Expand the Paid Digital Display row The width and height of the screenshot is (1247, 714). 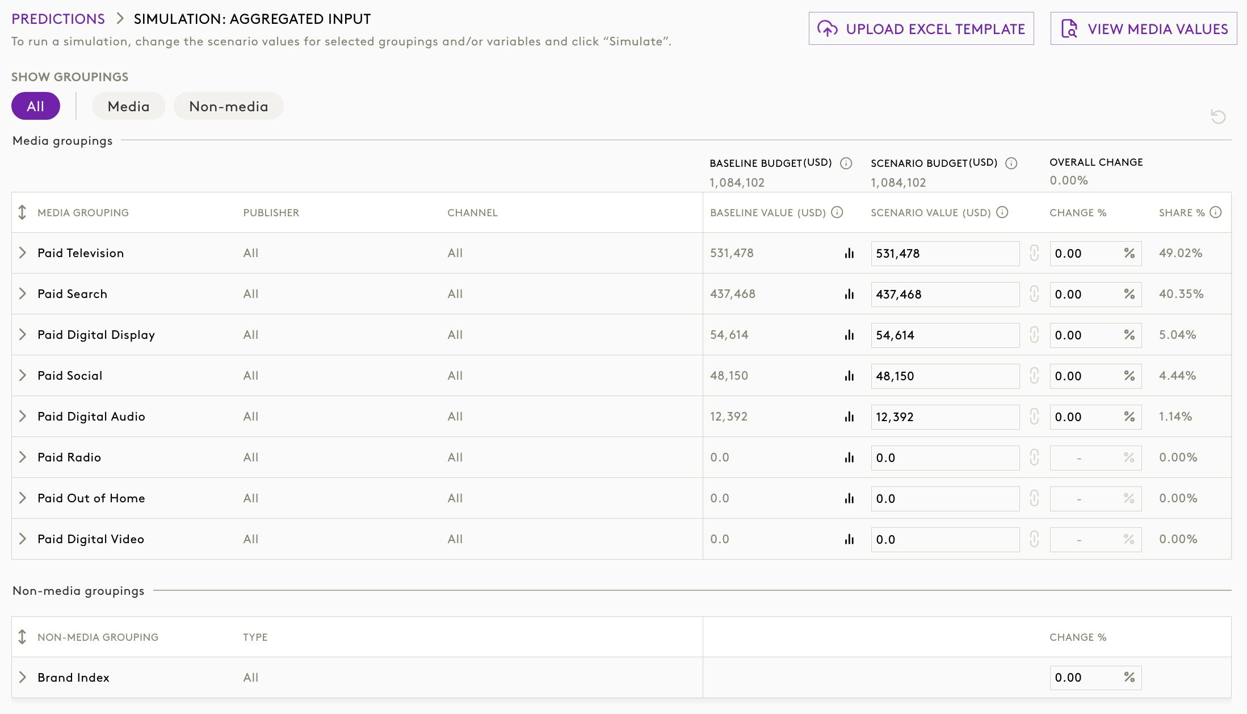click(23, 335)
